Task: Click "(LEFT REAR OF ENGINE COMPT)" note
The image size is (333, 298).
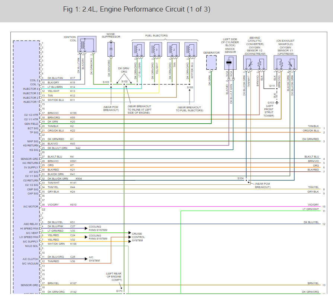Action: [114, 277]
